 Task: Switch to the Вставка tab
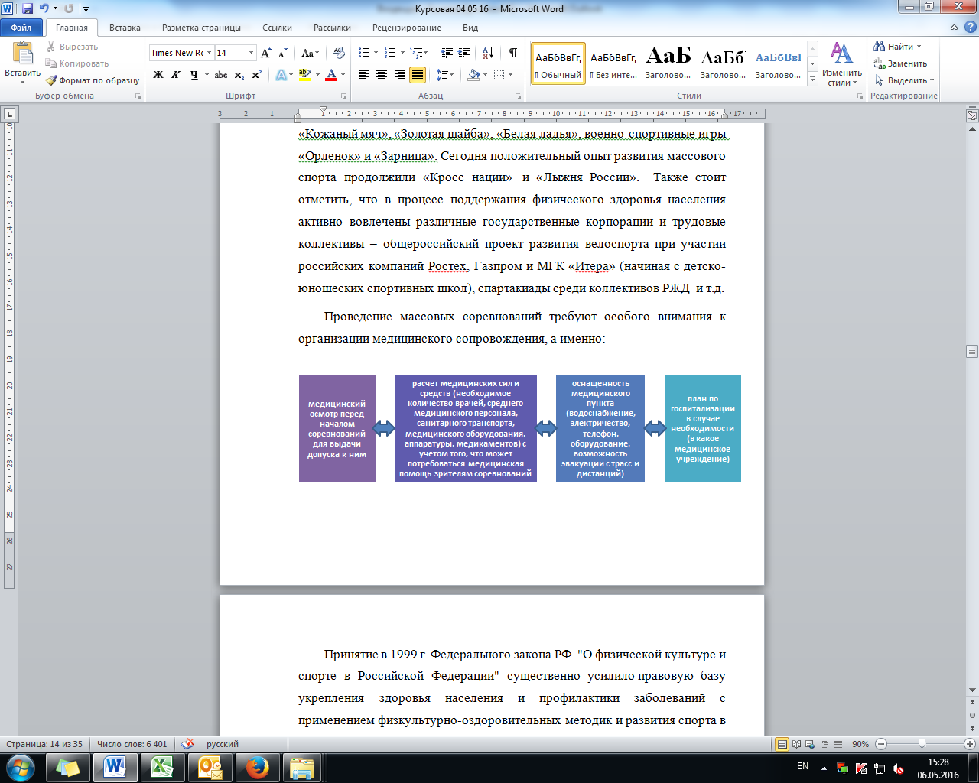click(x=125, y=28)
